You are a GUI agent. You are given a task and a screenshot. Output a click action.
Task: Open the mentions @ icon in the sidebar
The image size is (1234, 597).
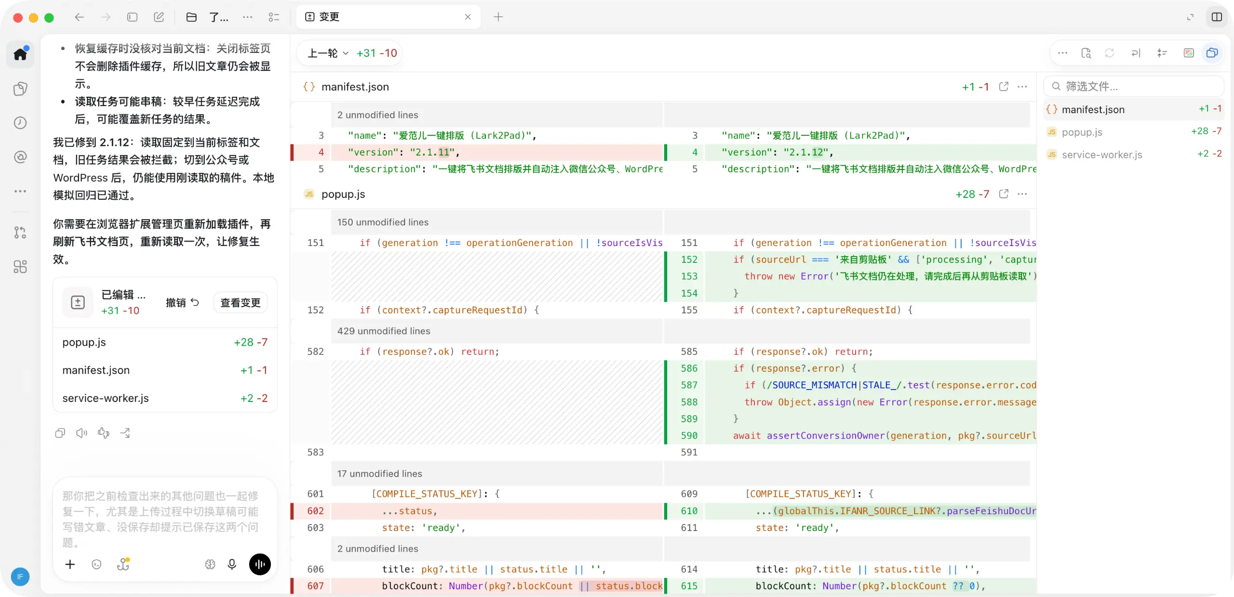click(20, 157)
